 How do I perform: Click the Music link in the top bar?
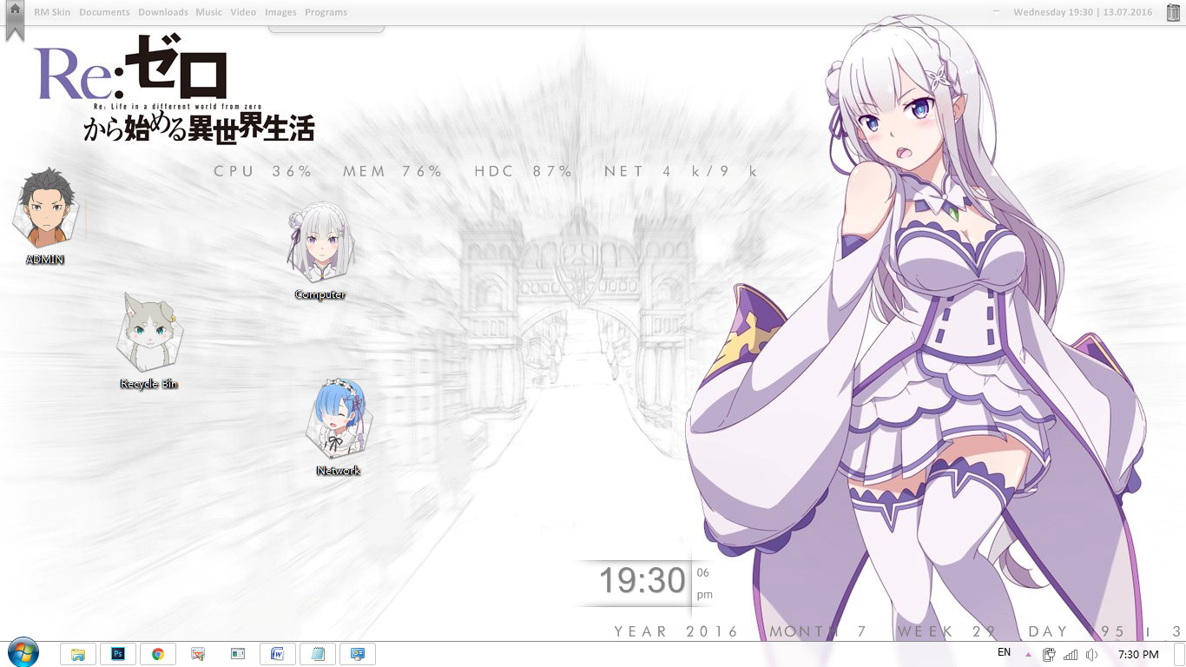[208, 11]
